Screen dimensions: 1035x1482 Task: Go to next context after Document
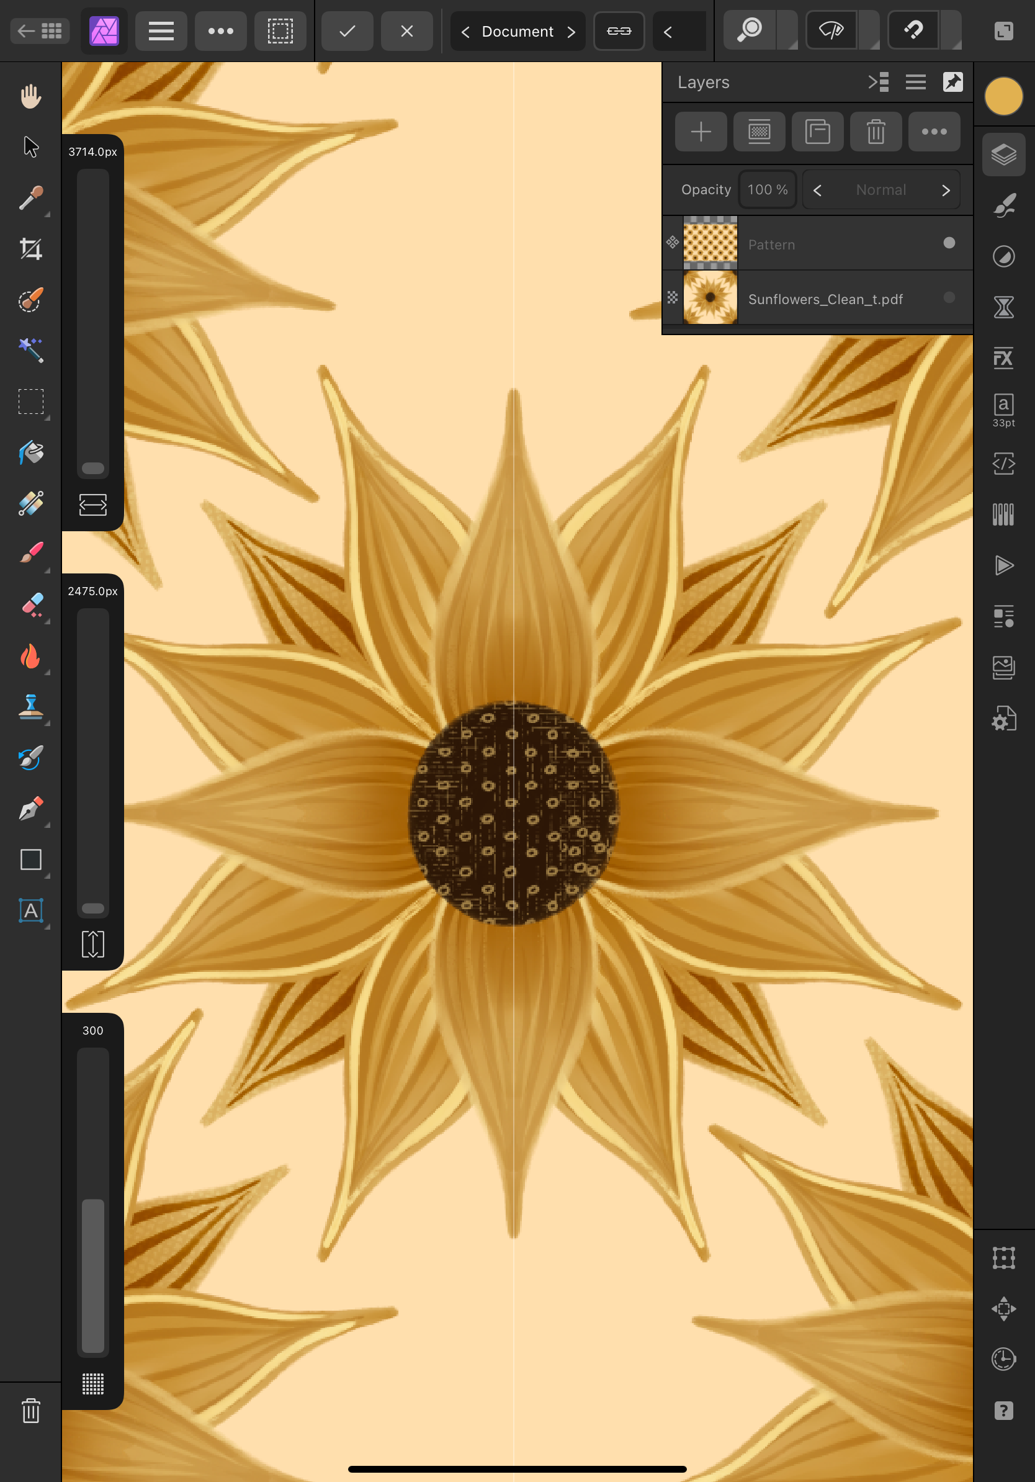570,32
